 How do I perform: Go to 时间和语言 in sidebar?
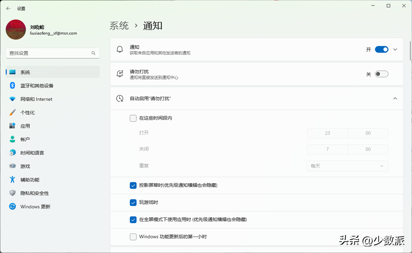pyautogui.click(x=32, y=153)
